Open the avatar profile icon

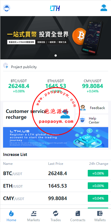[7, 8]
